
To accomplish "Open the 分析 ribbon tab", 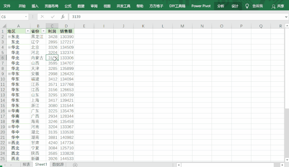I will [x=221, y=6].
